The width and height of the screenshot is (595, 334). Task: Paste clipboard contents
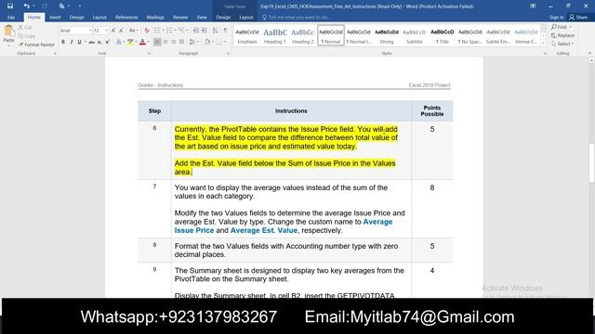pyautogui.click(x=8, y=34)
